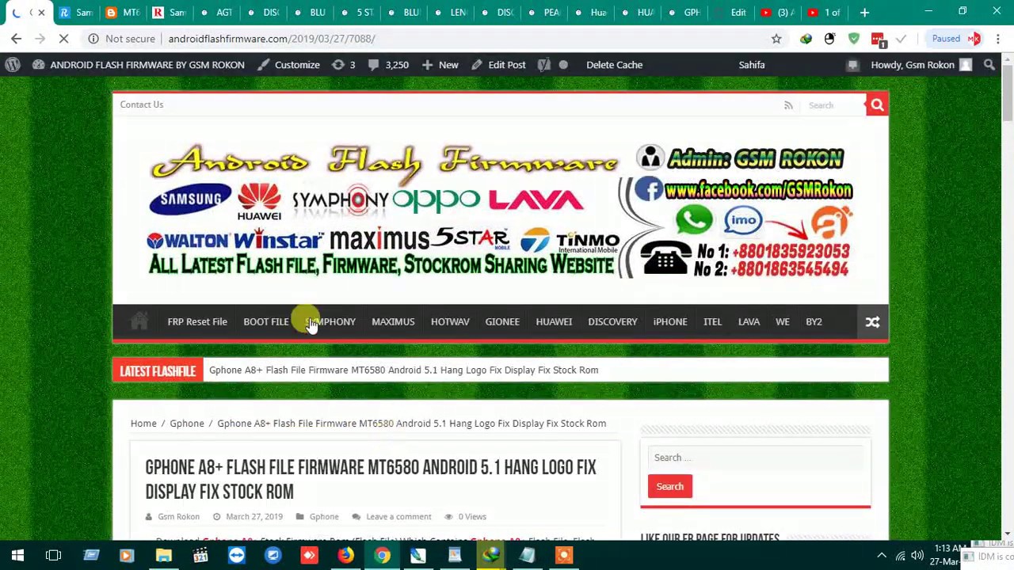Open DISCOVERY menu item
The image size is (1014, 570).
point(612,321)
